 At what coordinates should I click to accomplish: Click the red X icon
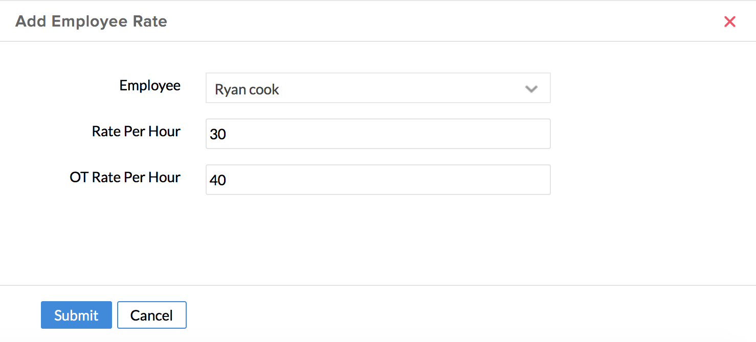(729, 21)
